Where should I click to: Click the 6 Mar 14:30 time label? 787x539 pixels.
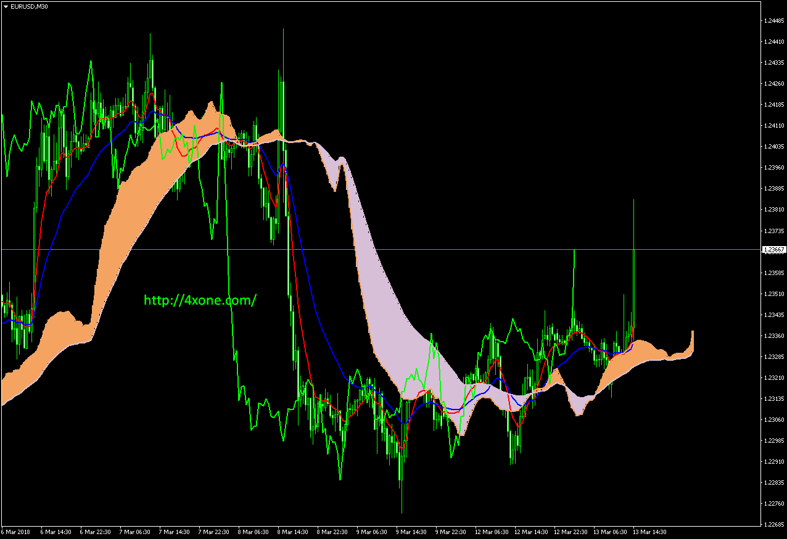click(56, 532)
